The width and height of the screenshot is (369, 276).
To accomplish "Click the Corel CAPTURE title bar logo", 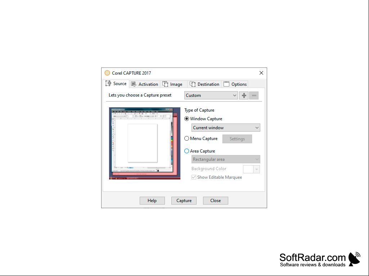I will click(107, 73).
